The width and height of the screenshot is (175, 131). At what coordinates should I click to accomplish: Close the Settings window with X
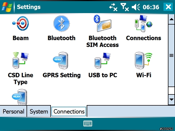[168, 7]
